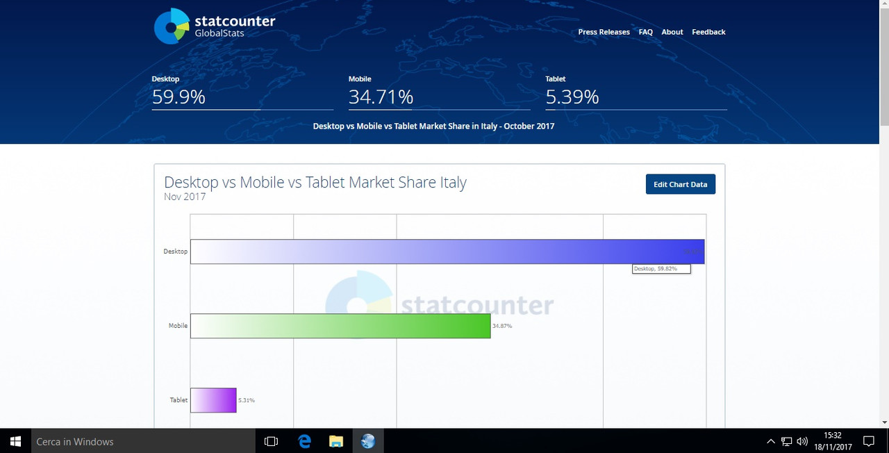The width and height of the screenshot is (889, 453).
Task: Click the Tablet 5.39% stat value
Action: coord(572,97)
